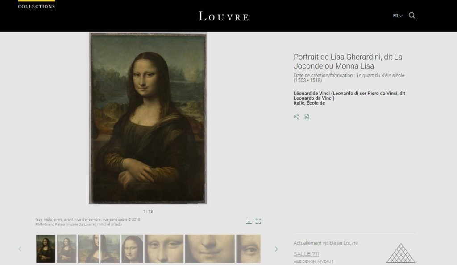
Task: Click the artist name Léonard de Vinci
Action: pos(349,96)
